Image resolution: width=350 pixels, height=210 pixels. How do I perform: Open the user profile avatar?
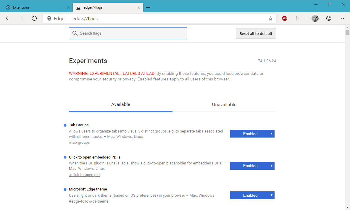click(315, 18)
